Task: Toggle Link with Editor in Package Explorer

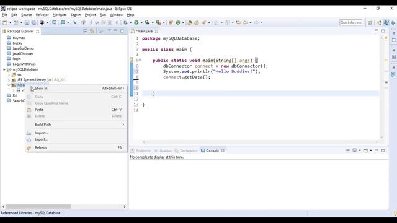Action: click(92, 31)
